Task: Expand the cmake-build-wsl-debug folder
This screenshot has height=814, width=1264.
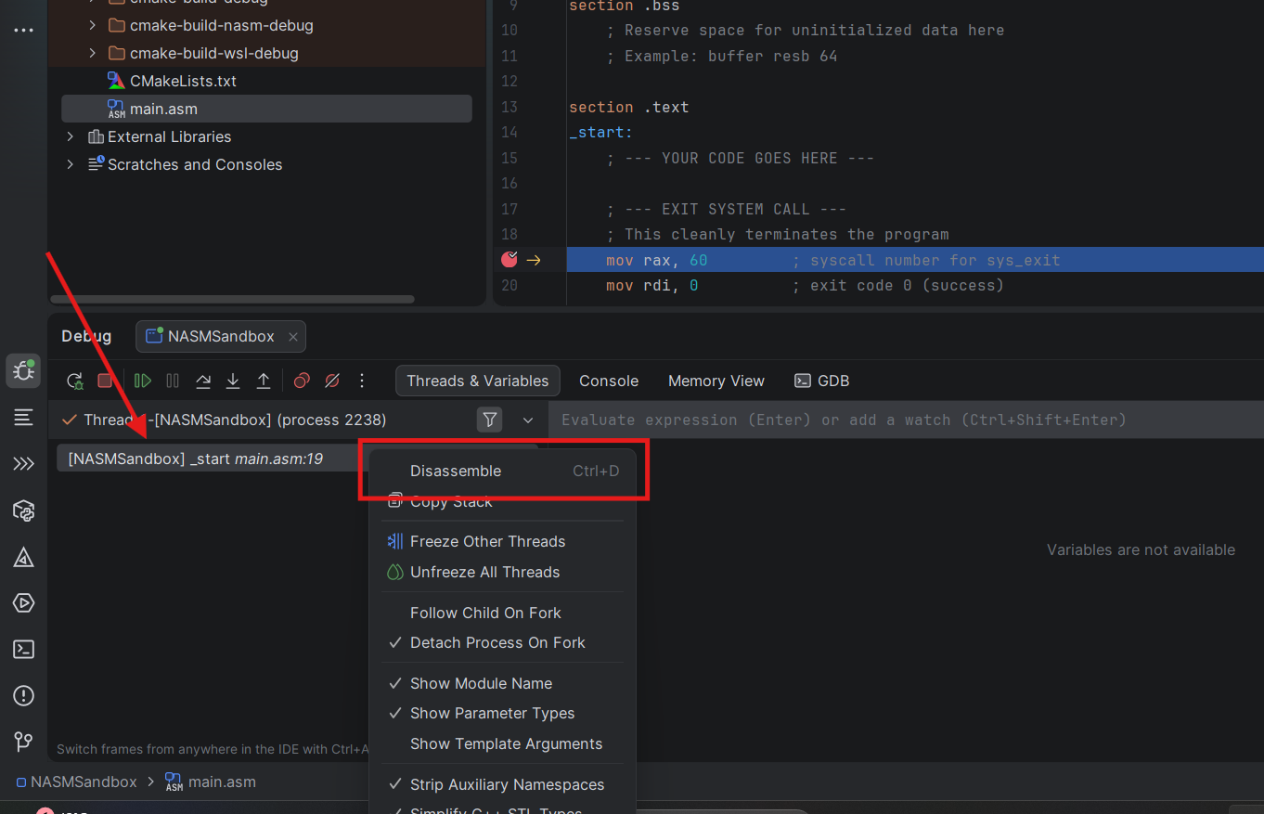Action: 92,53
